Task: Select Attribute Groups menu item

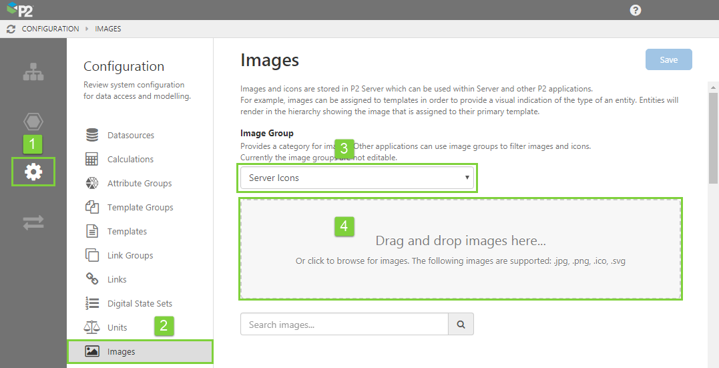Action: point(139,184)
